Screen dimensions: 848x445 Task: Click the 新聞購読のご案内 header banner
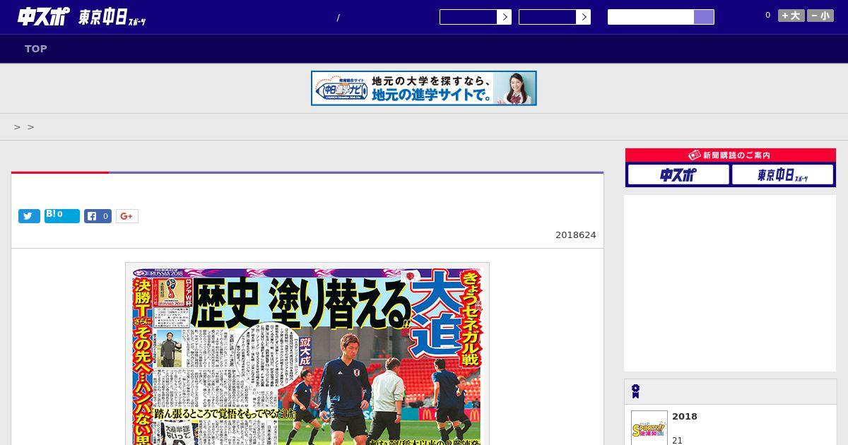point(730,155)
